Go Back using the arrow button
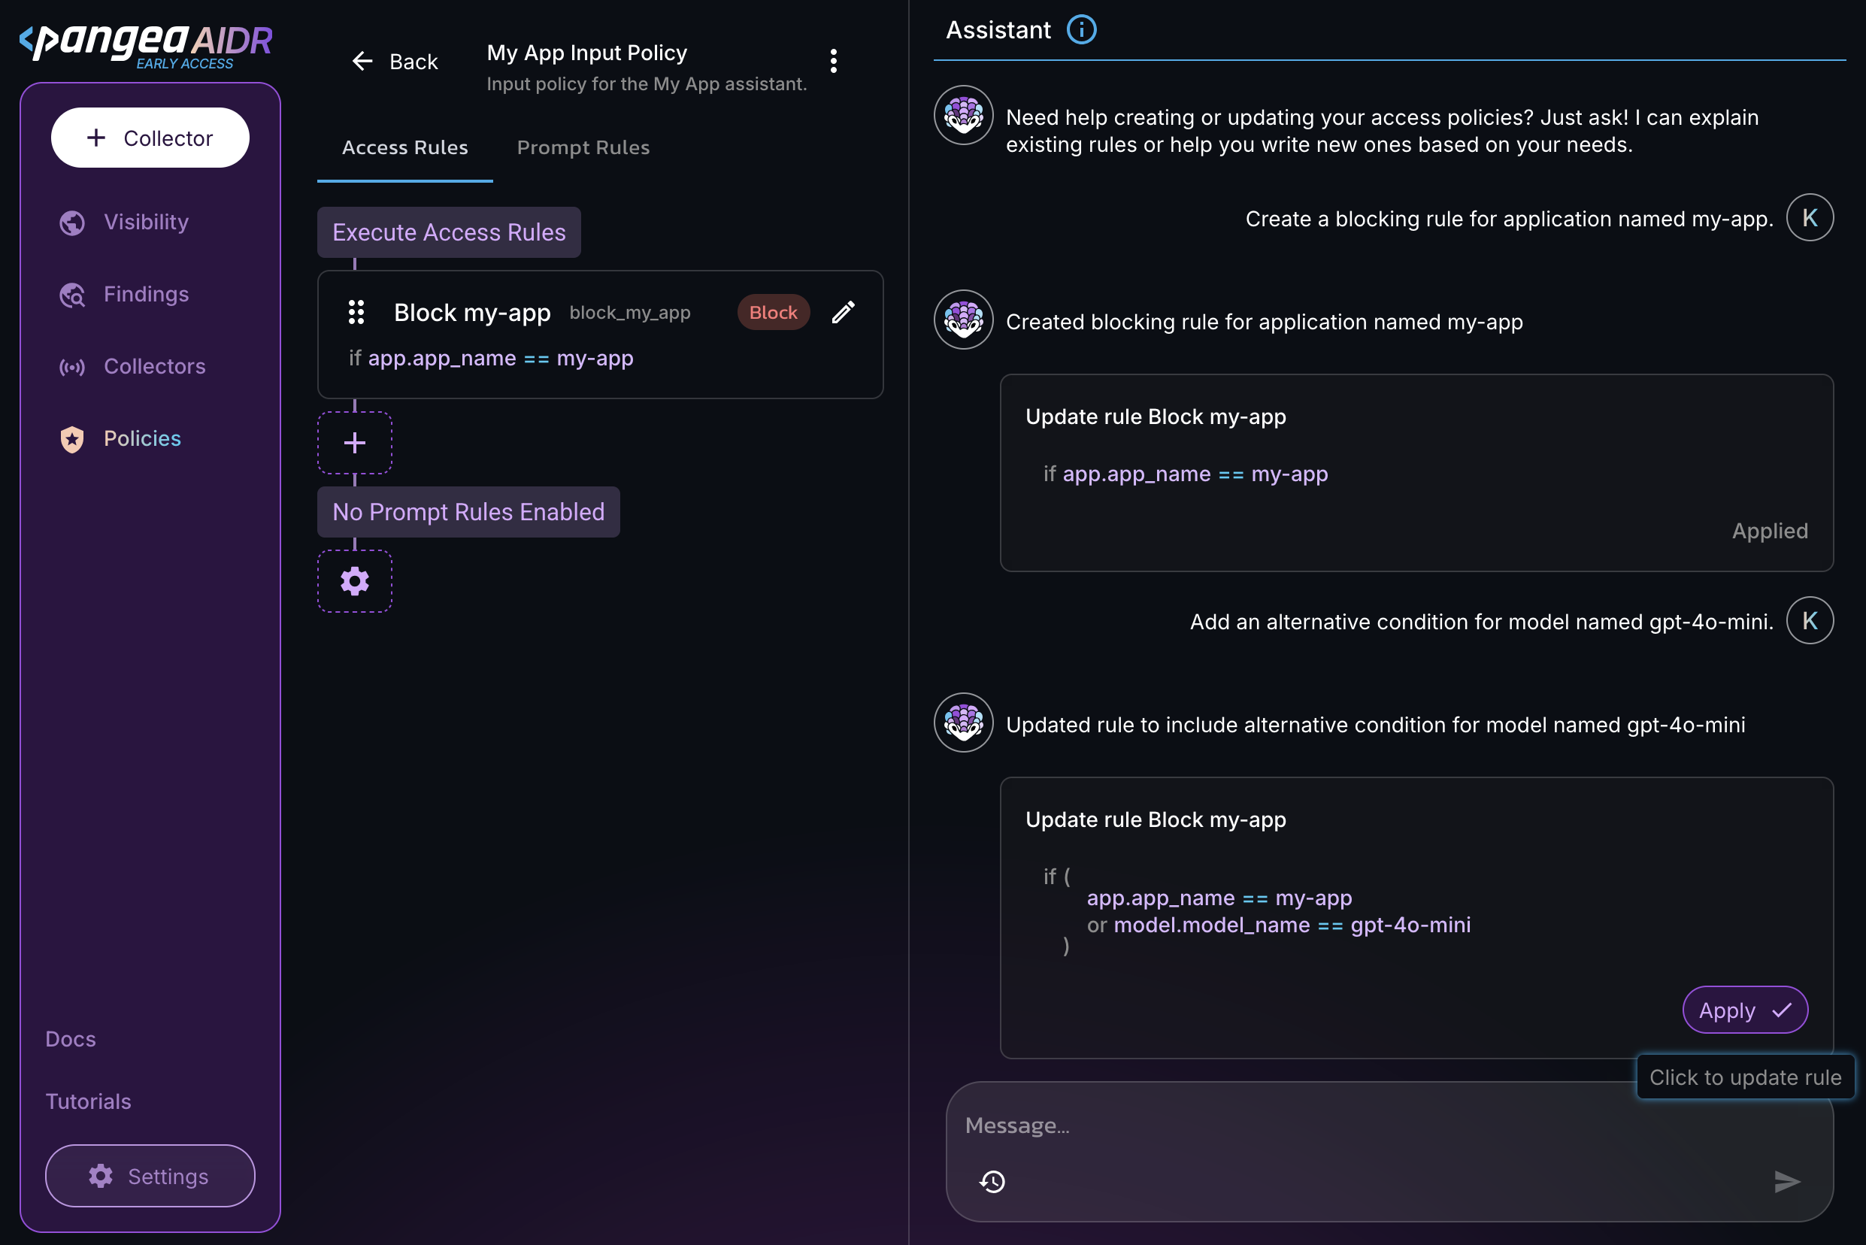1866x1245 pixels. 395,62
